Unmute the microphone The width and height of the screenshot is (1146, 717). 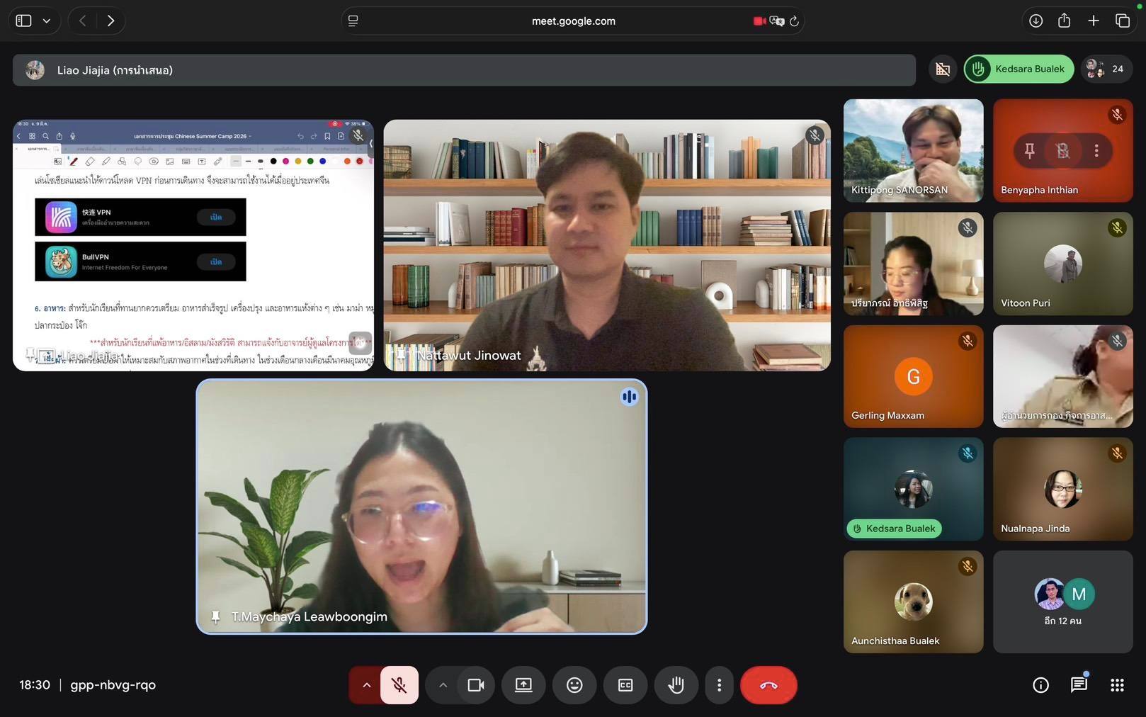pyautogui.click(x=399, y=685)
